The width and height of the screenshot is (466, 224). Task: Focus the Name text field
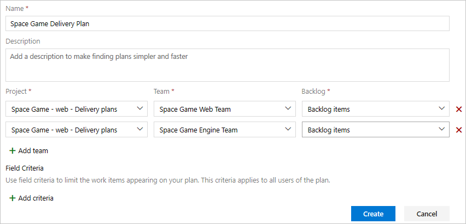pos(227,24)
